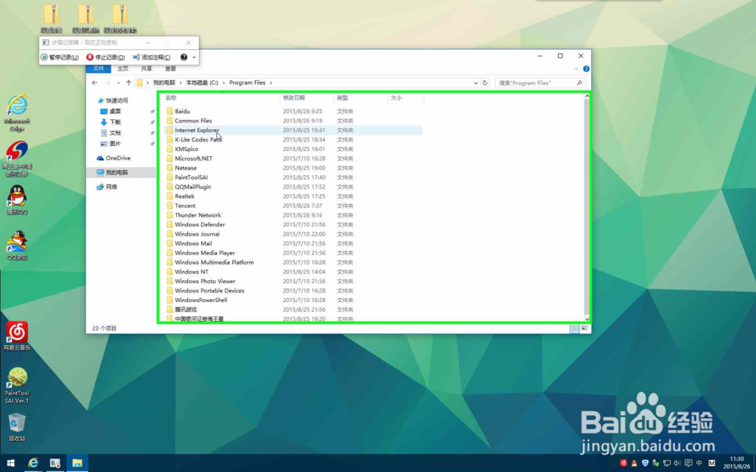Open taskbar clock showing 11:30
Screen dimensions: 756x472
pyautogui.click(x=736, y=464)
